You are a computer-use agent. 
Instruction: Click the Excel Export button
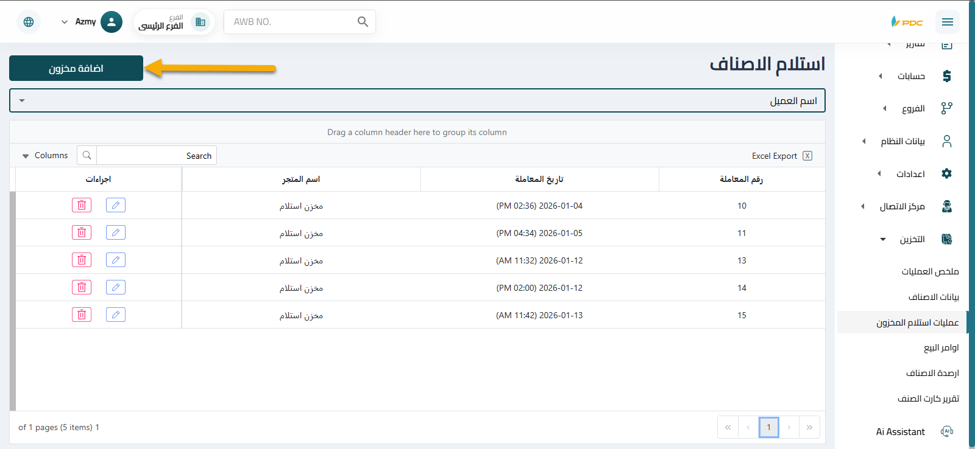point(782,156)
